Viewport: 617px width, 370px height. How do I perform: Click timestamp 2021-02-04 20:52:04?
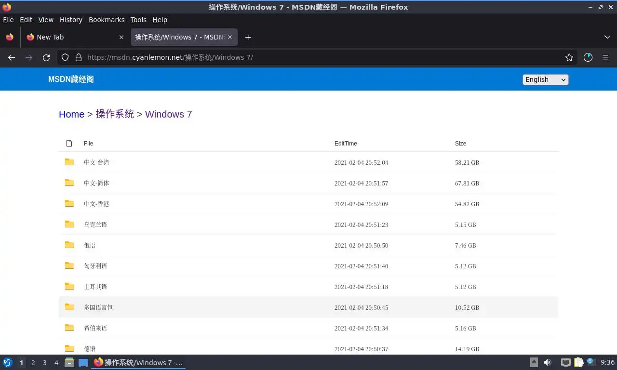361,162
